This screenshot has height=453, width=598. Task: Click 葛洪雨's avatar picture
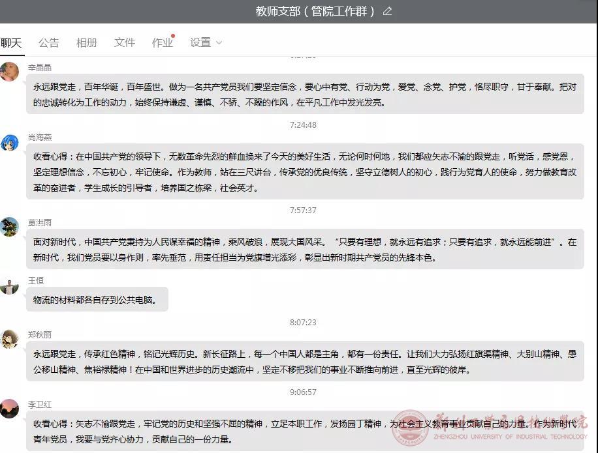[9, 226]
